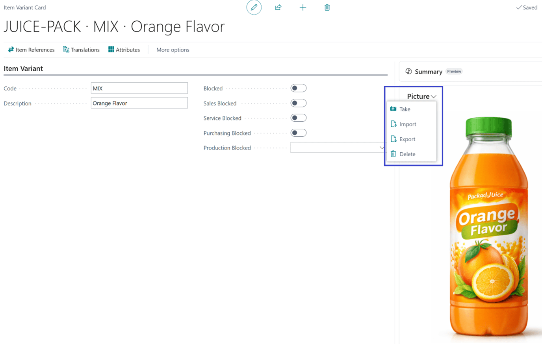Click the Summary copilot icon
Screen dimensions: 542x344
coord(408,71)
